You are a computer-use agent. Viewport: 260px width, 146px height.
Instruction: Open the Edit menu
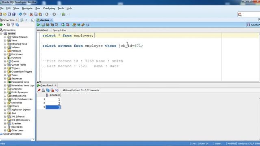click(x=8, y=9)
